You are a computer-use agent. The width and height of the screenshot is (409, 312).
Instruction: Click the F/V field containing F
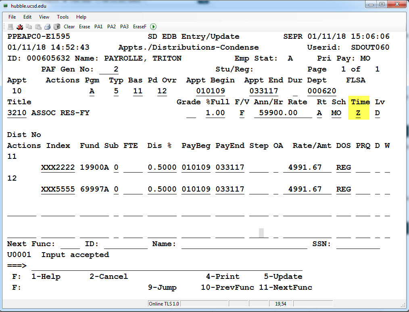(242, 113)
